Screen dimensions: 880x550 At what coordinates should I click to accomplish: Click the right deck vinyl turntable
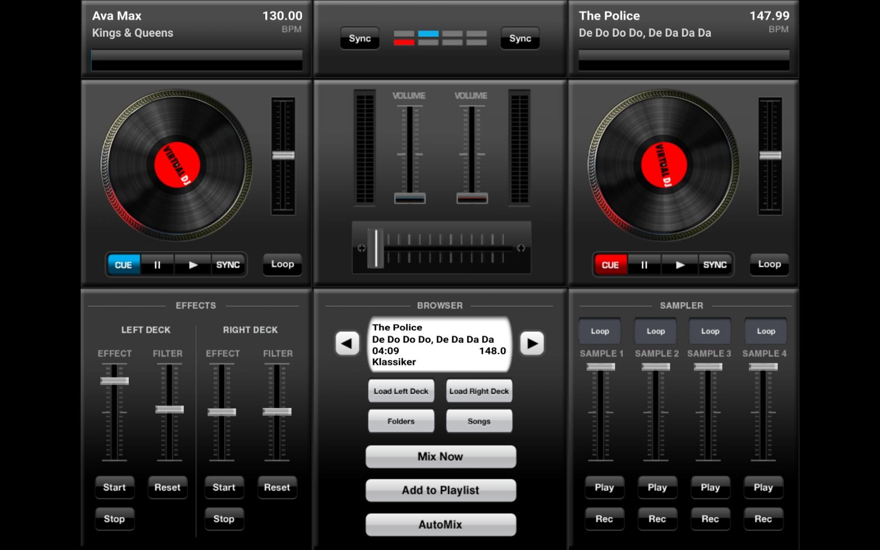[663, 166]
